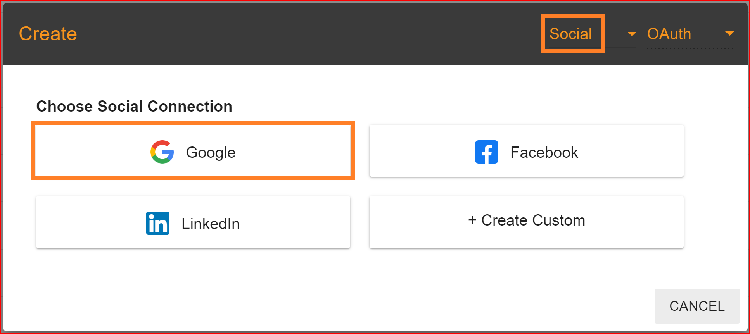The width and height of the screenshot is (750, 334).
Task: Click the Google text label
Action: pos(211,152)
